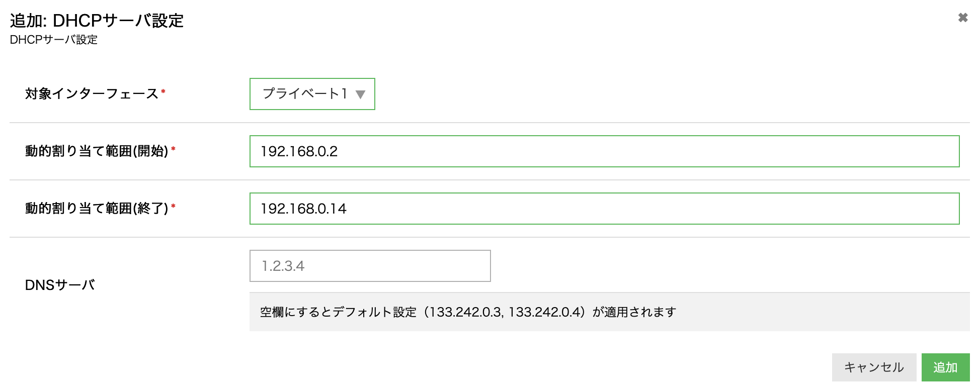Click the red asterisk beside 対象インターフェース
The width and height of the screenshot is (980, 391).
pyautogui.click(x=163, y=91)
